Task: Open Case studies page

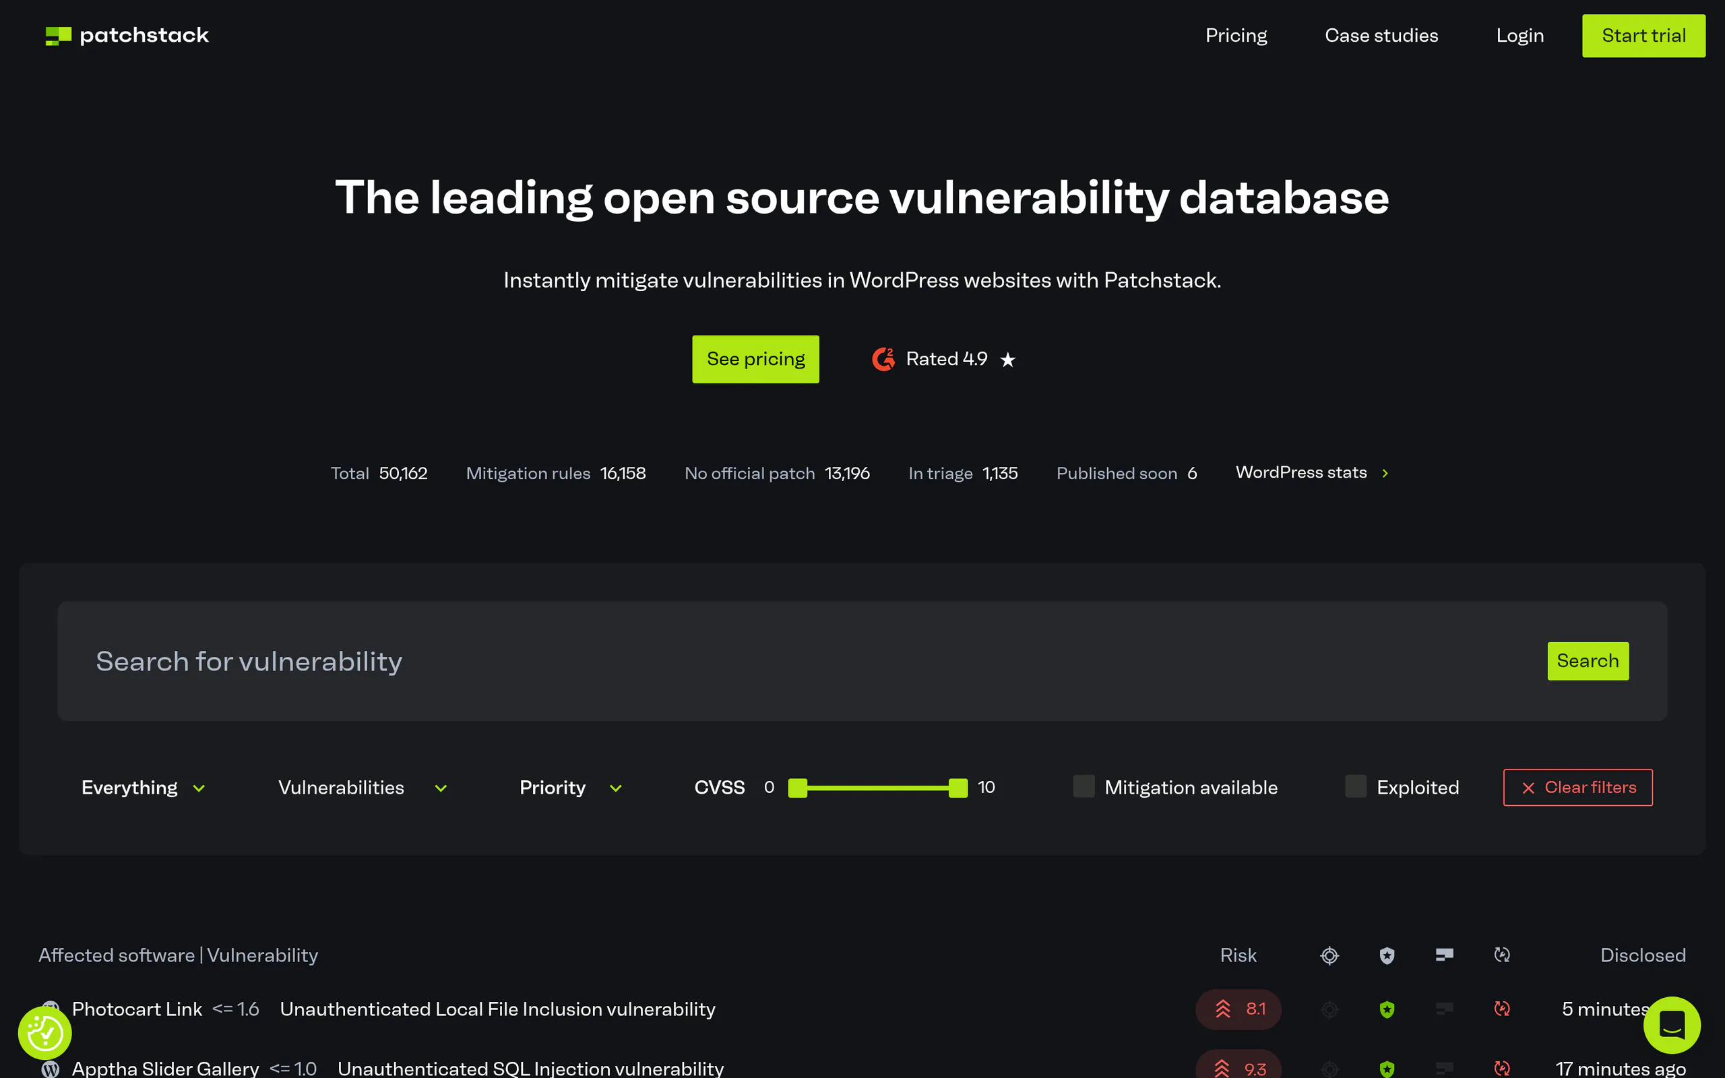Action: pyautogui.click(x=1381, y=36)
